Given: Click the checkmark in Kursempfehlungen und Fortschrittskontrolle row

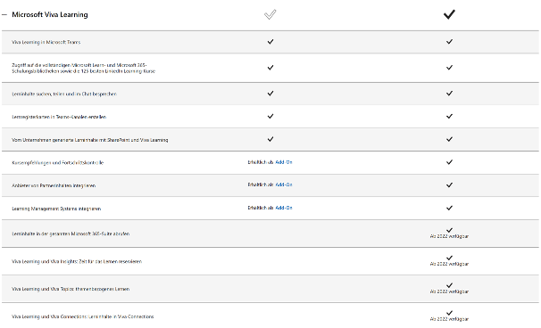Looking at the screenshot, I should click(x=449, y=162).
